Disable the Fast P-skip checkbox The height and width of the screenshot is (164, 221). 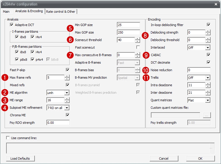click(x=68, y=70)
